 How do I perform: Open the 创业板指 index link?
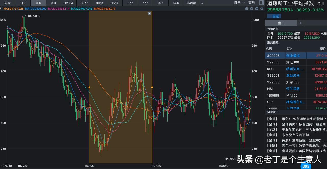click(x=293, y=56)
